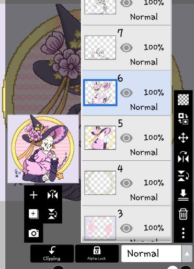This screenshot has height=269, width=194.
Task: Tap the Normal blend label on layer 5
Action: [144, 152]
